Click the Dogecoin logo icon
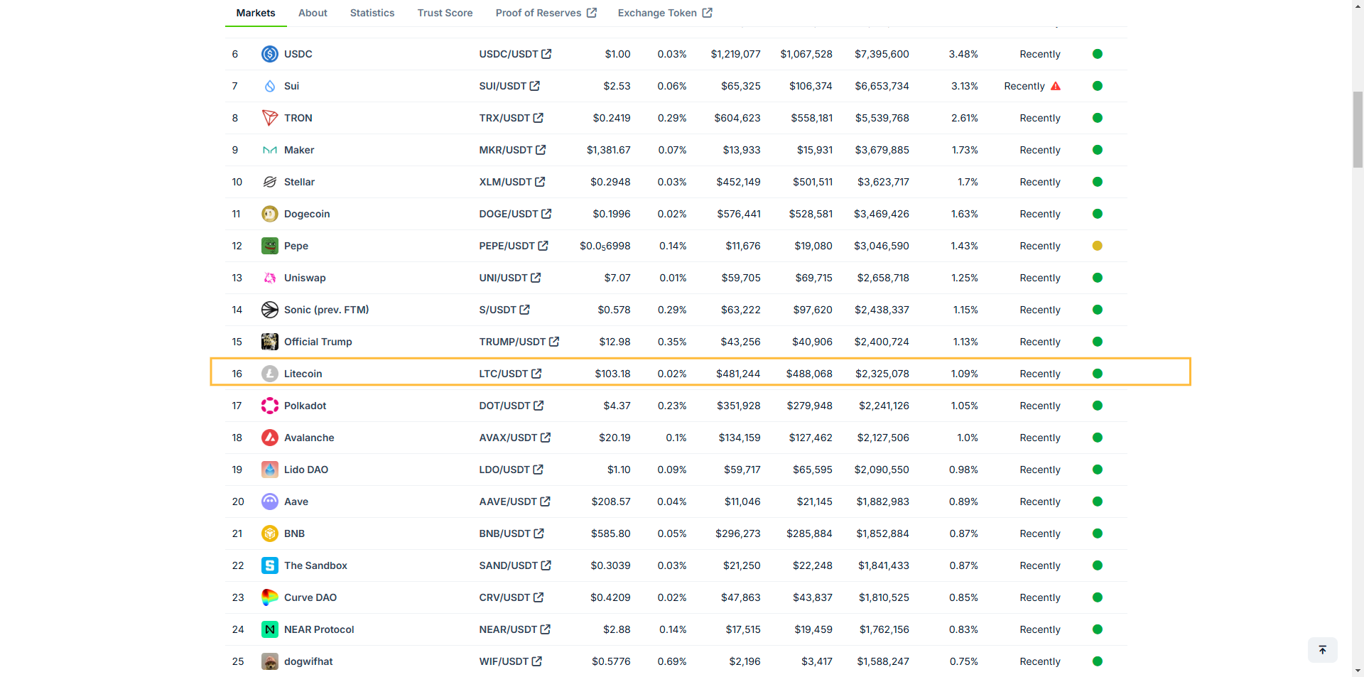Viewport: 1364px width, 677px height. click(x=270, y=214)
